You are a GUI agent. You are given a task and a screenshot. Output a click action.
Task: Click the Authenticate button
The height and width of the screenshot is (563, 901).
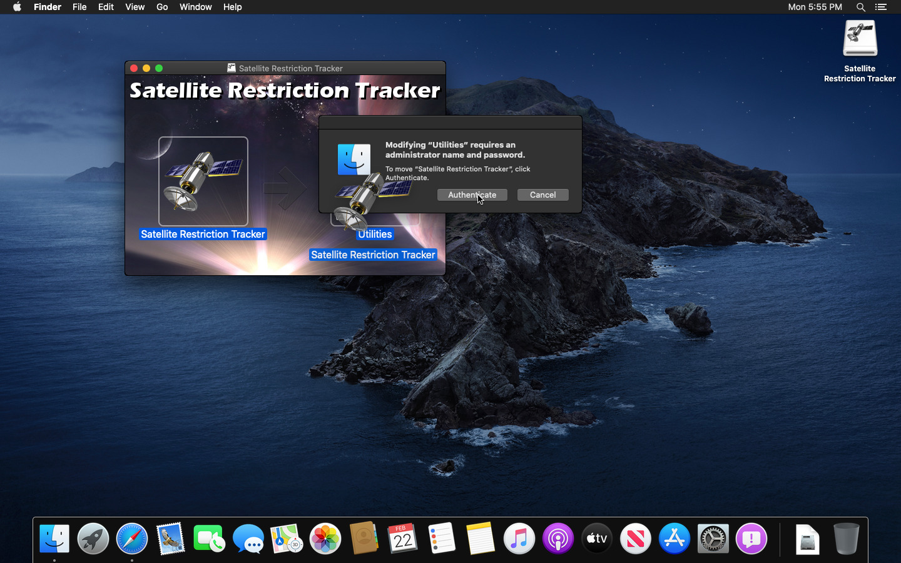[472, 195]
